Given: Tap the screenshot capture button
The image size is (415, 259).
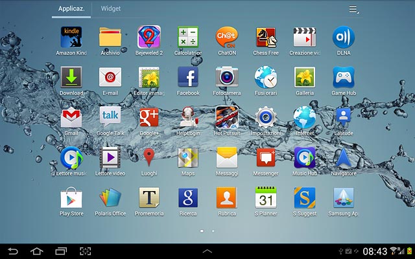Looking at the screenshot, I should click(x=86, y=251).
